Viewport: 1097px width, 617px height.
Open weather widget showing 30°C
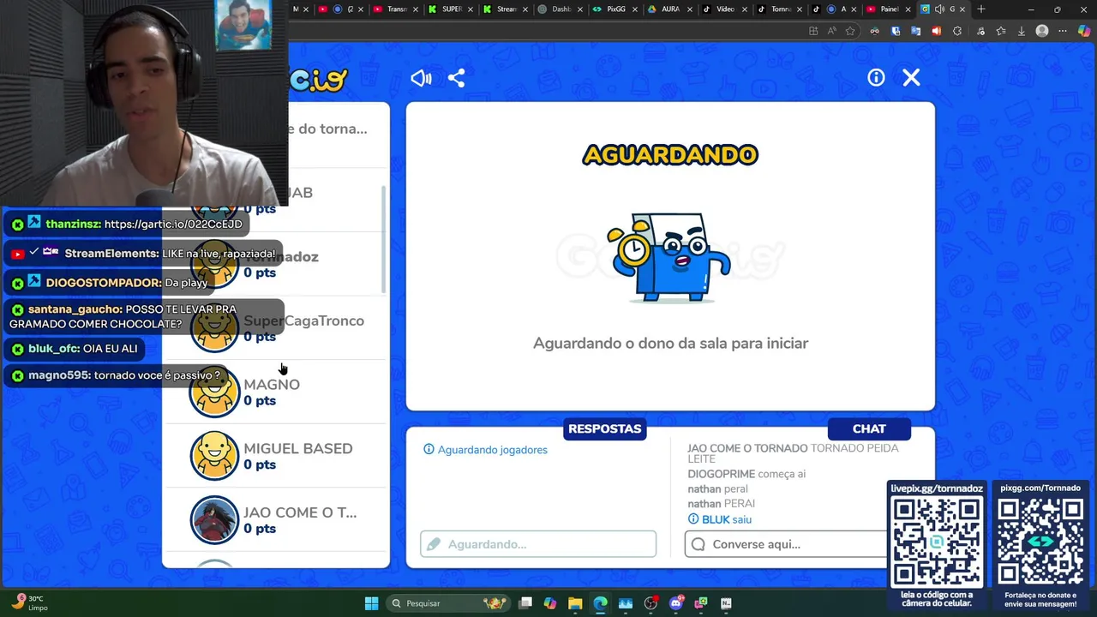coord(28,603)
